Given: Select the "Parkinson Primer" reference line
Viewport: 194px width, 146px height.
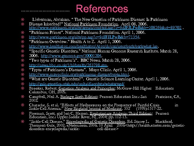Looking at the screenshot, I should pyautogui.click(x=87, y=32).
